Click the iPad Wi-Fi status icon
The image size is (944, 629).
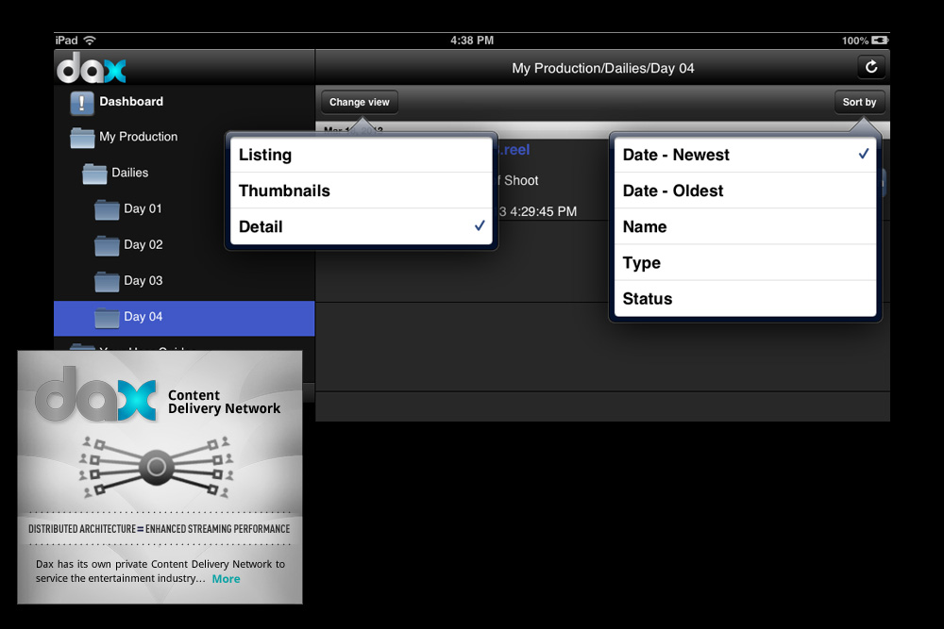pos(90,41)
